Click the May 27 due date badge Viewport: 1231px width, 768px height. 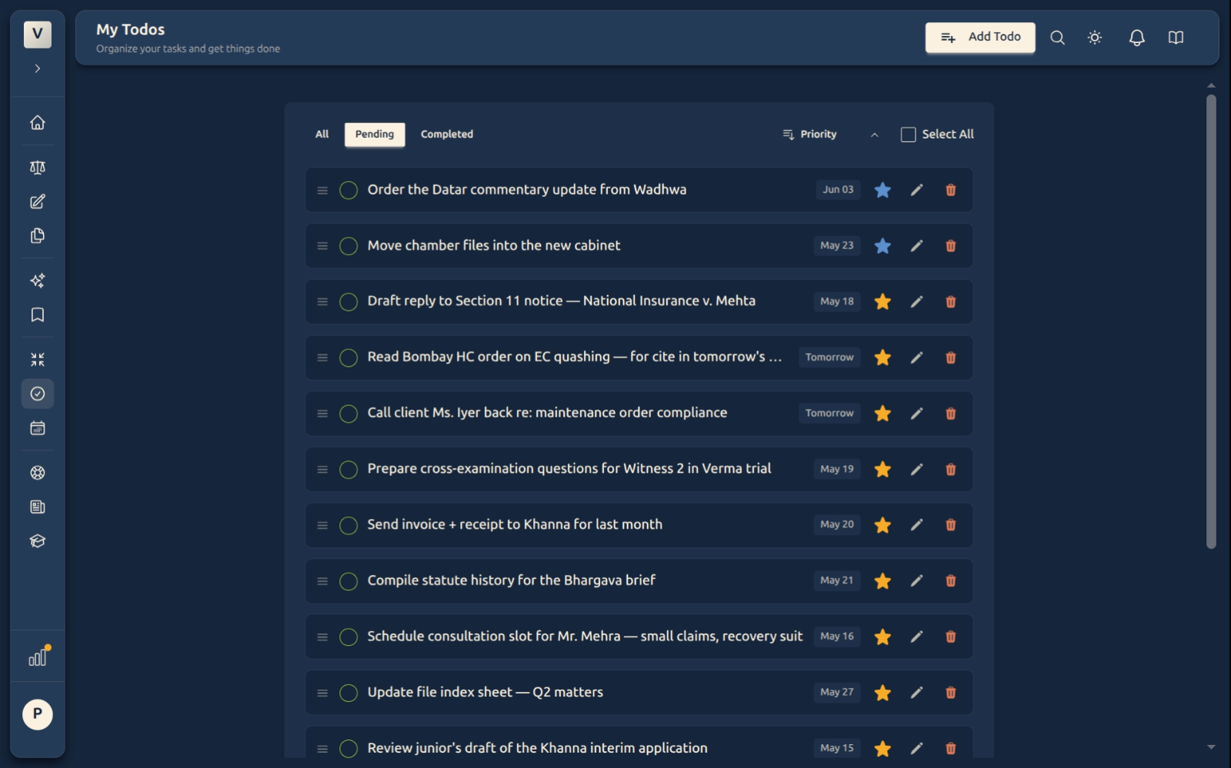pyautogui.click(x=837, y=693)
